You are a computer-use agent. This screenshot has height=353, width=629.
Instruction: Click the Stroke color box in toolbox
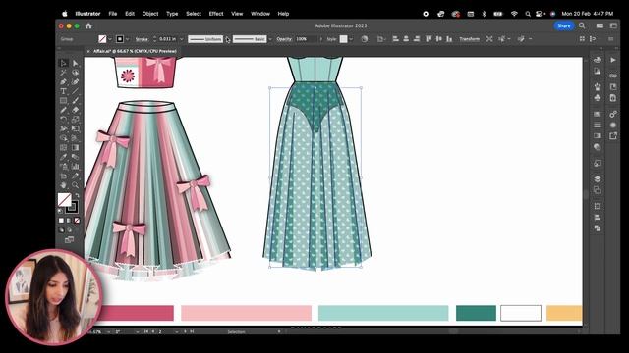[x=73, y=207]
